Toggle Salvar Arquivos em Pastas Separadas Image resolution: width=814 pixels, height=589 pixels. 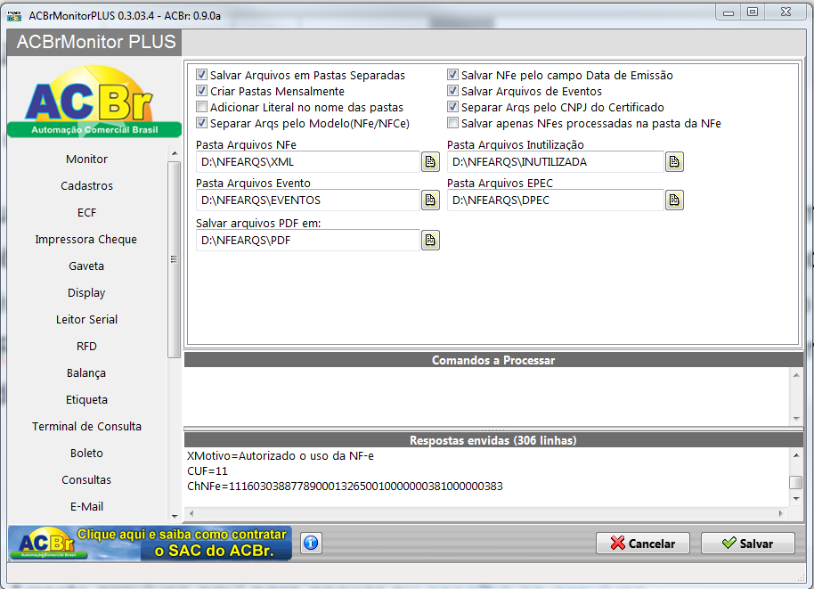tap(202, 75)
